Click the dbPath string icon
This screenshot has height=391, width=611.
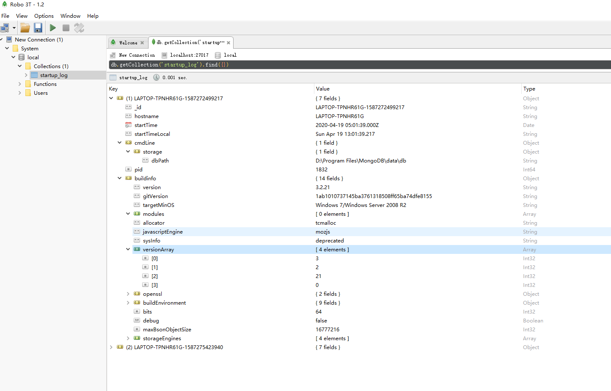coord(145,160)
